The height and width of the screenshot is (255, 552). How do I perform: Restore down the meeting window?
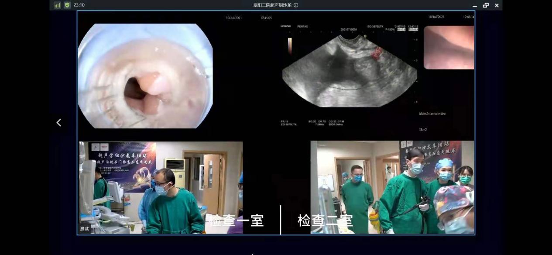486,5
